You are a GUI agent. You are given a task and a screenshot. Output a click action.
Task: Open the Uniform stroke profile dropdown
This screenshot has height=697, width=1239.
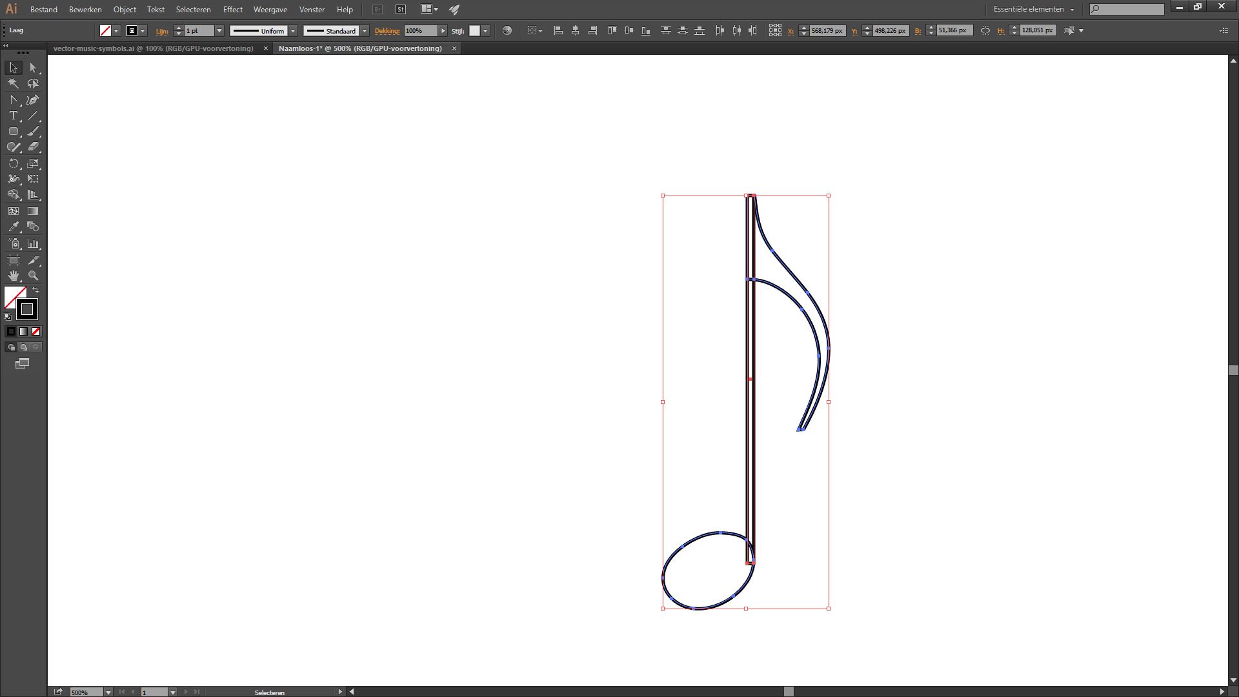click(x=292, y=31)
